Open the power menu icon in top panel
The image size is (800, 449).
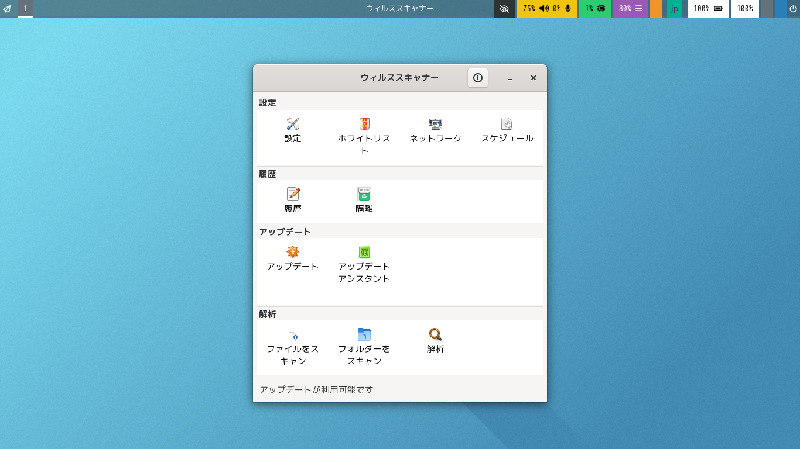coord(794,9)
